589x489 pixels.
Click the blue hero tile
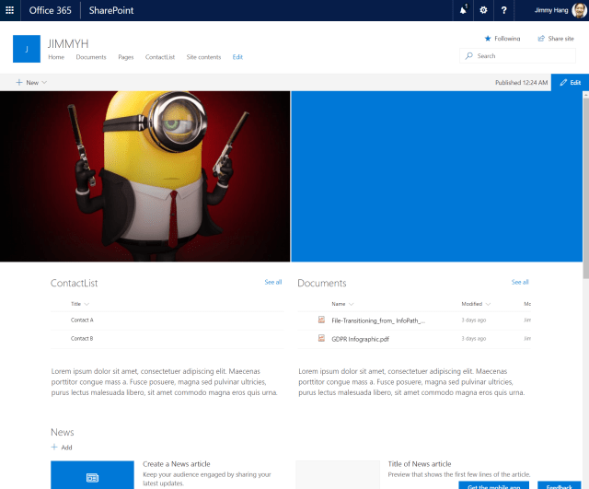[436, 176]
